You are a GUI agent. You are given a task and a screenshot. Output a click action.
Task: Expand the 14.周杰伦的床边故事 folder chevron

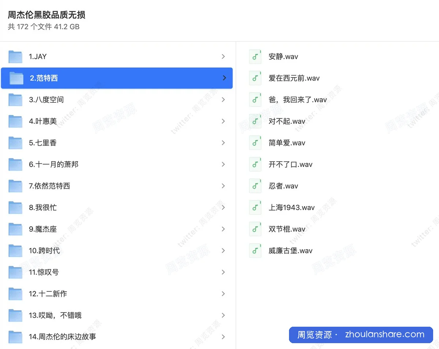(223, 337)
